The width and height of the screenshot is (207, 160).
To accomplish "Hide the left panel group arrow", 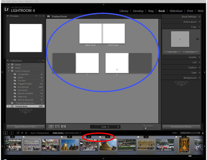I will 2,72.
